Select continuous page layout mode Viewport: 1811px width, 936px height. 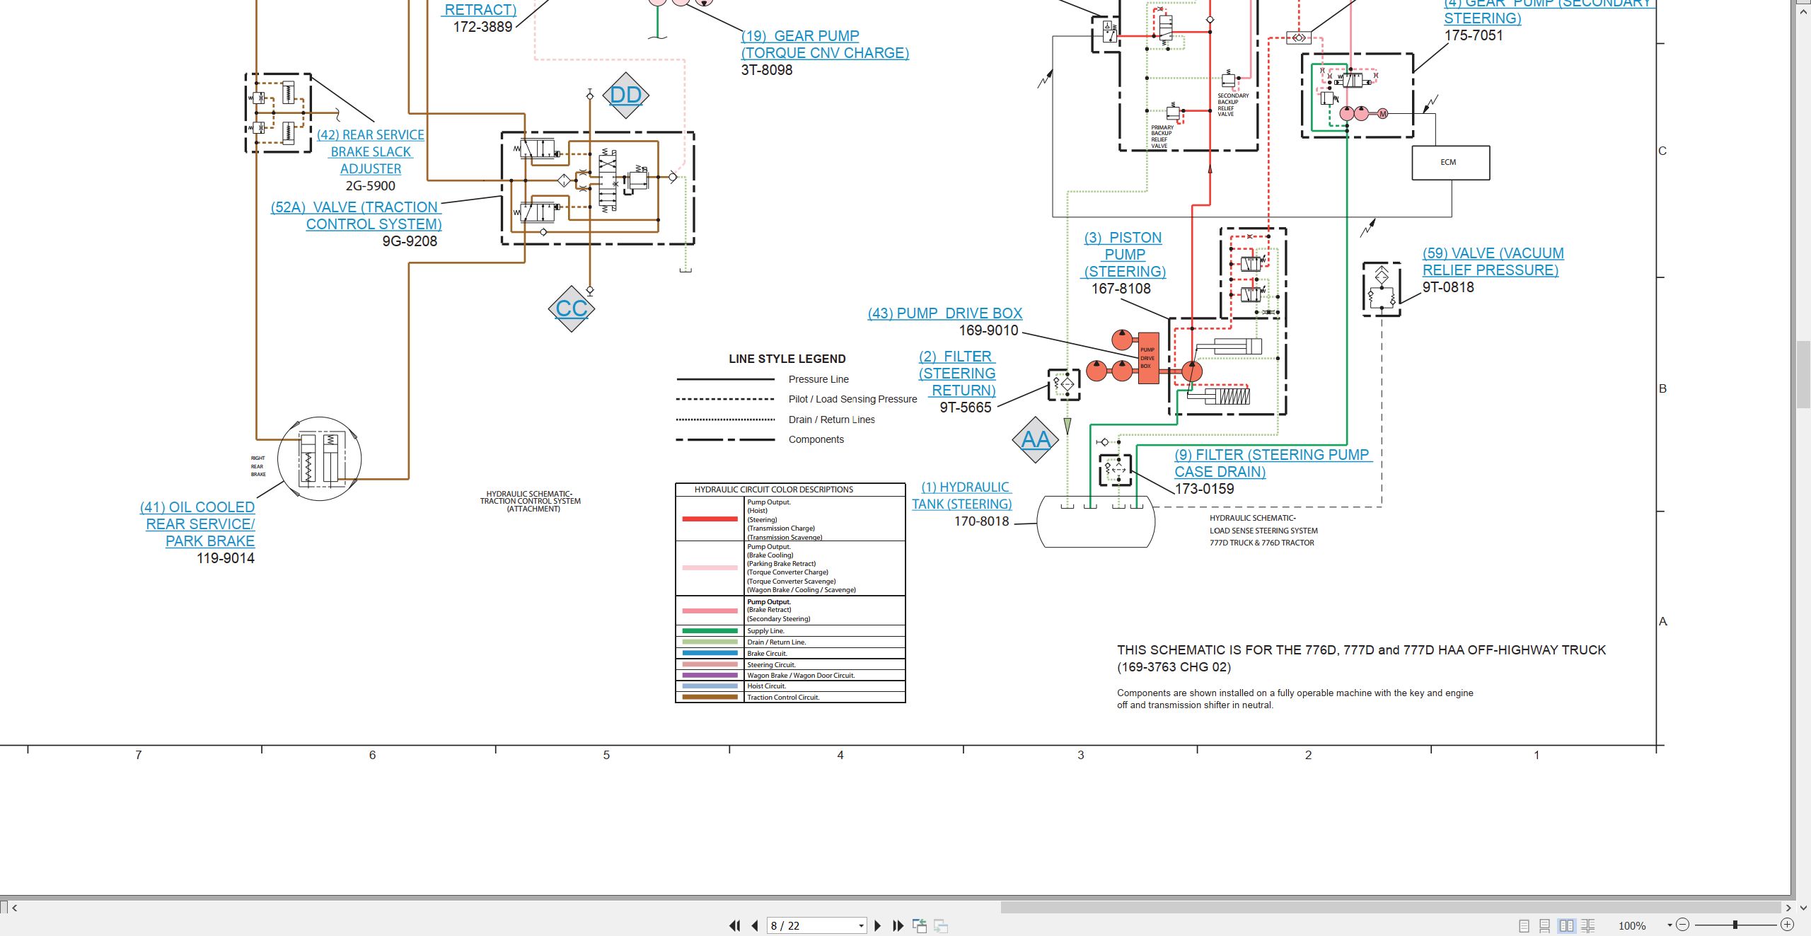[1545, 925]
